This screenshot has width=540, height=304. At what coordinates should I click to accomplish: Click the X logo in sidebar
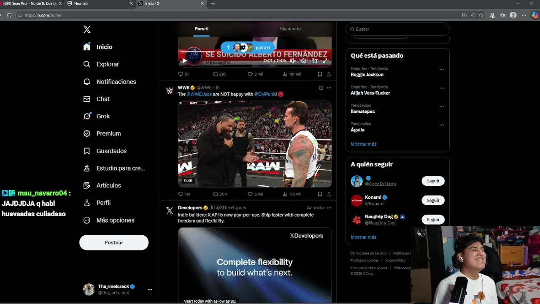pos(87,29)
